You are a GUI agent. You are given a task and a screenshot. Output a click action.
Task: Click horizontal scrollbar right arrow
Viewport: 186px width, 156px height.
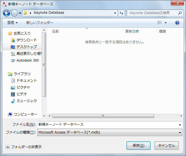pyautogui.click(x=182, y=116)
